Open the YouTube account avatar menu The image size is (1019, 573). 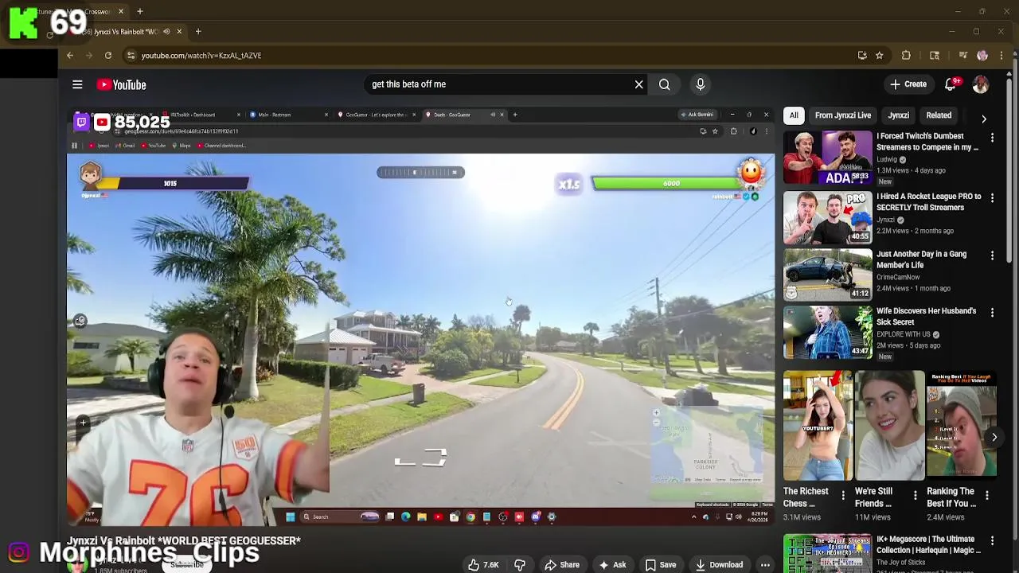981,84
